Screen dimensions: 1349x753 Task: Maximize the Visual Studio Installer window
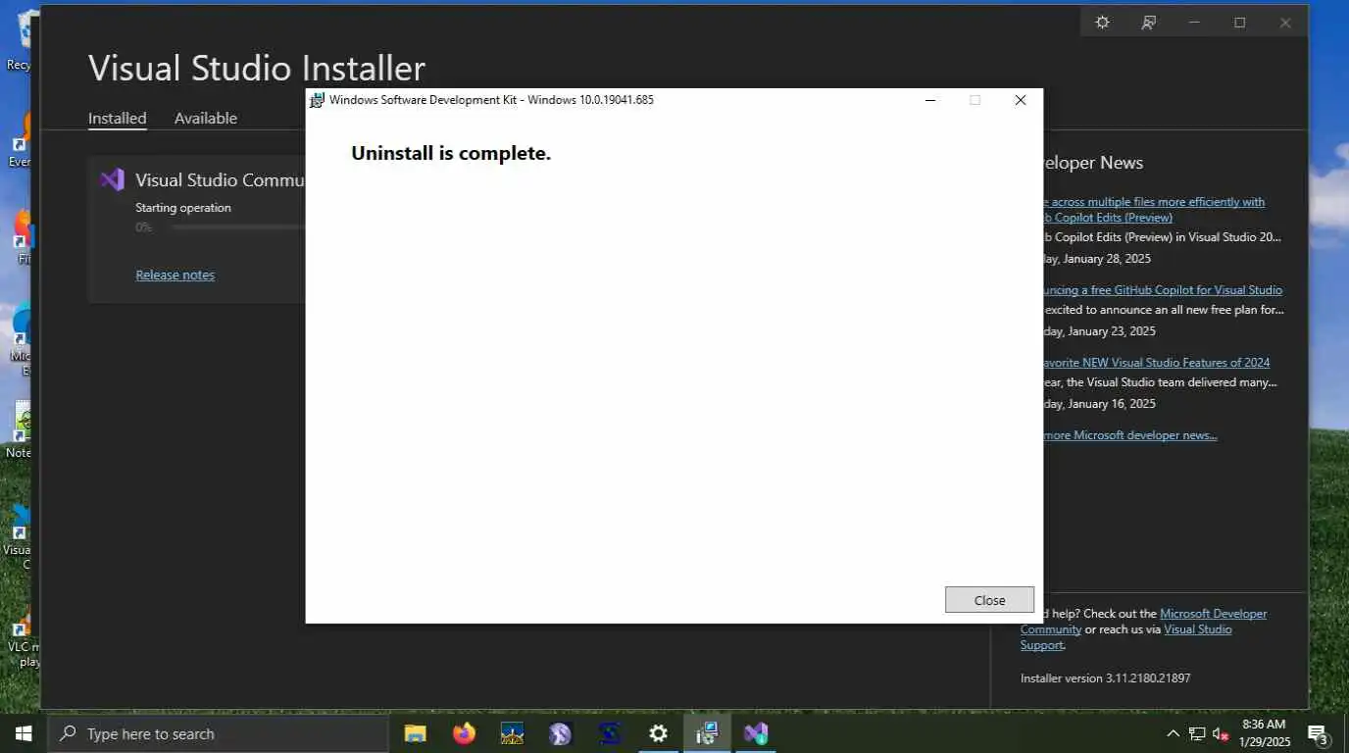coord(1239,22)
